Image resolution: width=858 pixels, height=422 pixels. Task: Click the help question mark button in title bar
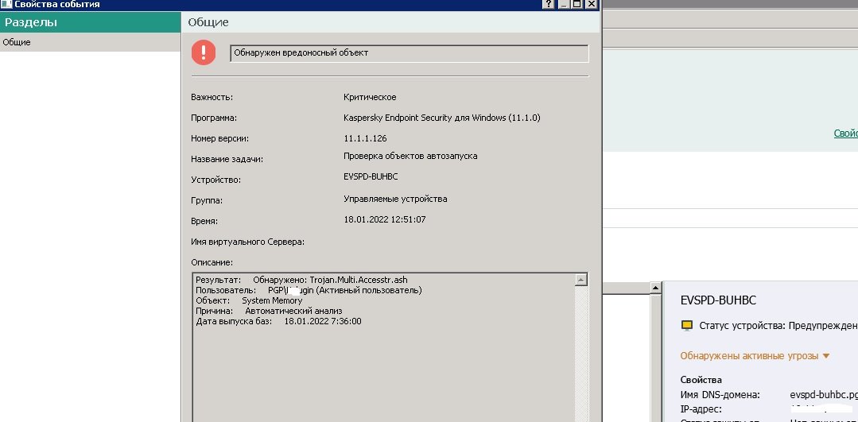(549, 4)
